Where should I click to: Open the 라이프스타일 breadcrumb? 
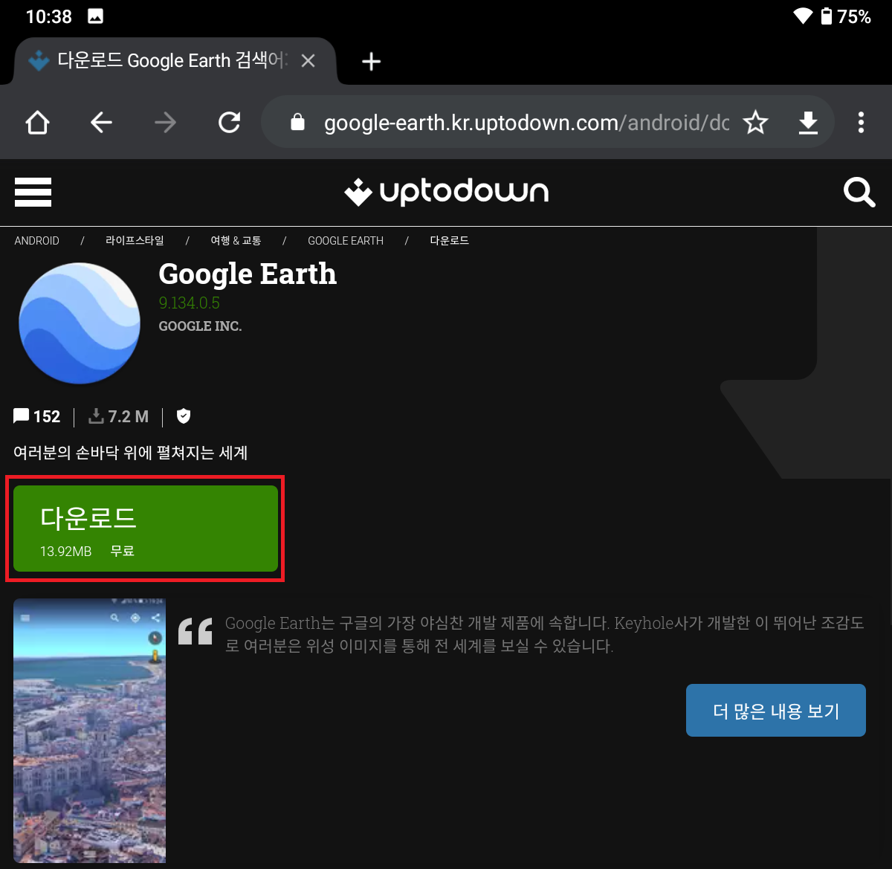point(135,241)
